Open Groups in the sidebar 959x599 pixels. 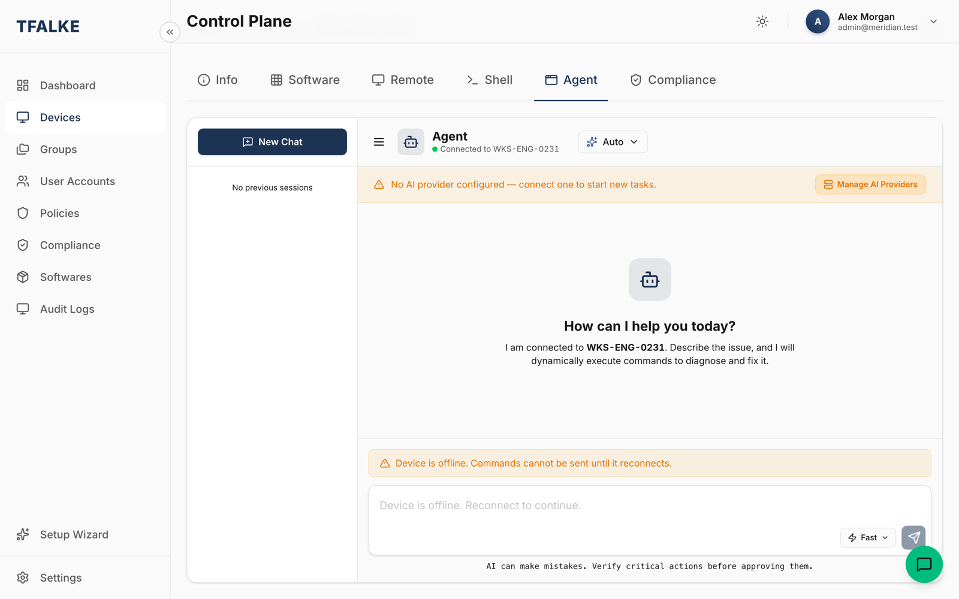pos(85,149)
